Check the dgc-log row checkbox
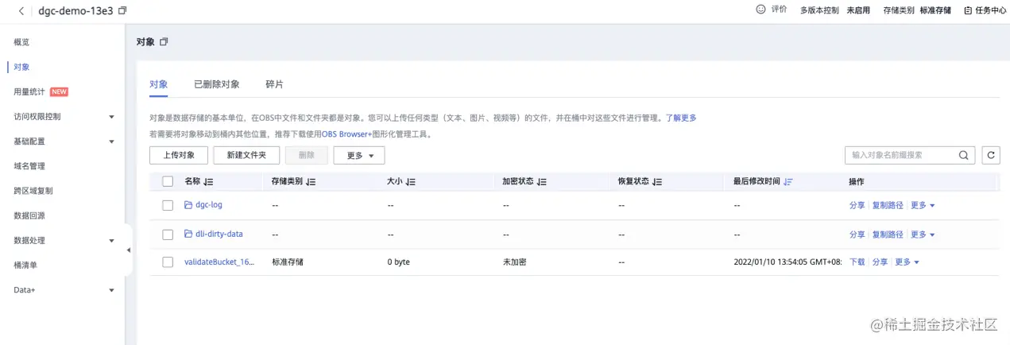Screen dimensions: 1010x345 (168, 205)
